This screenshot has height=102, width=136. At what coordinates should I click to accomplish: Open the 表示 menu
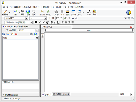[27, 7]
